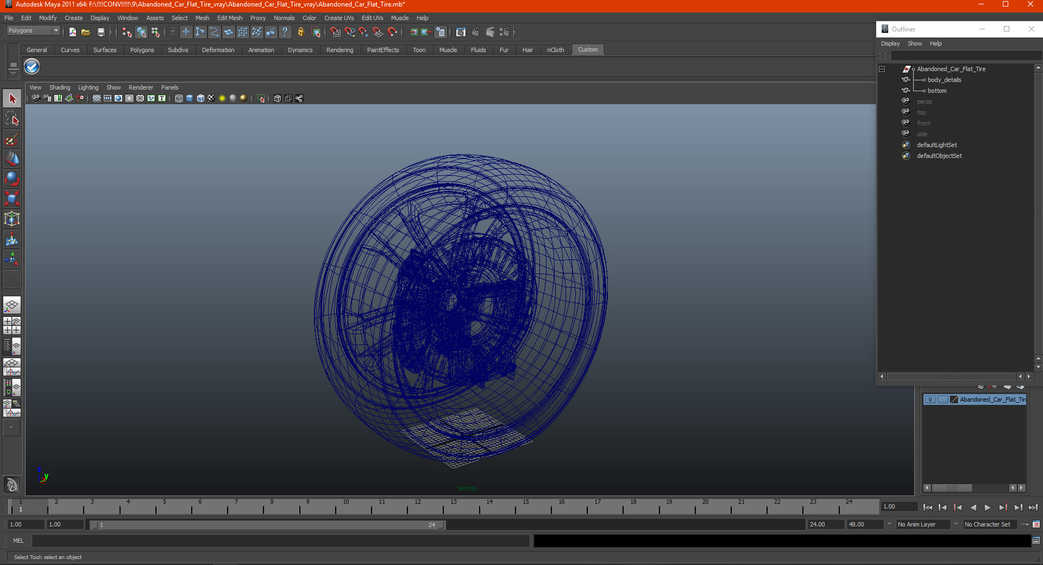
Task: Open the shelf tabs selector button
Action: (x=13, y=64)
